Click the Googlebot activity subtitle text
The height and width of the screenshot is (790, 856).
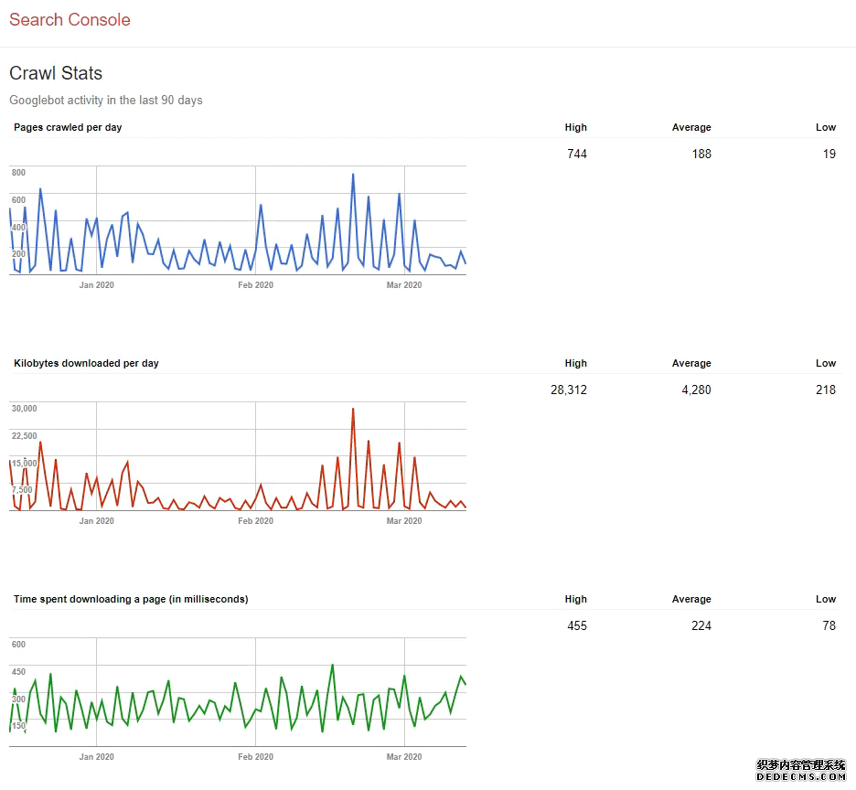[106, 101]
